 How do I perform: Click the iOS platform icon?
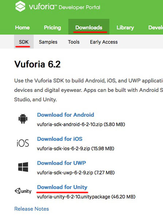pos(23,143)
